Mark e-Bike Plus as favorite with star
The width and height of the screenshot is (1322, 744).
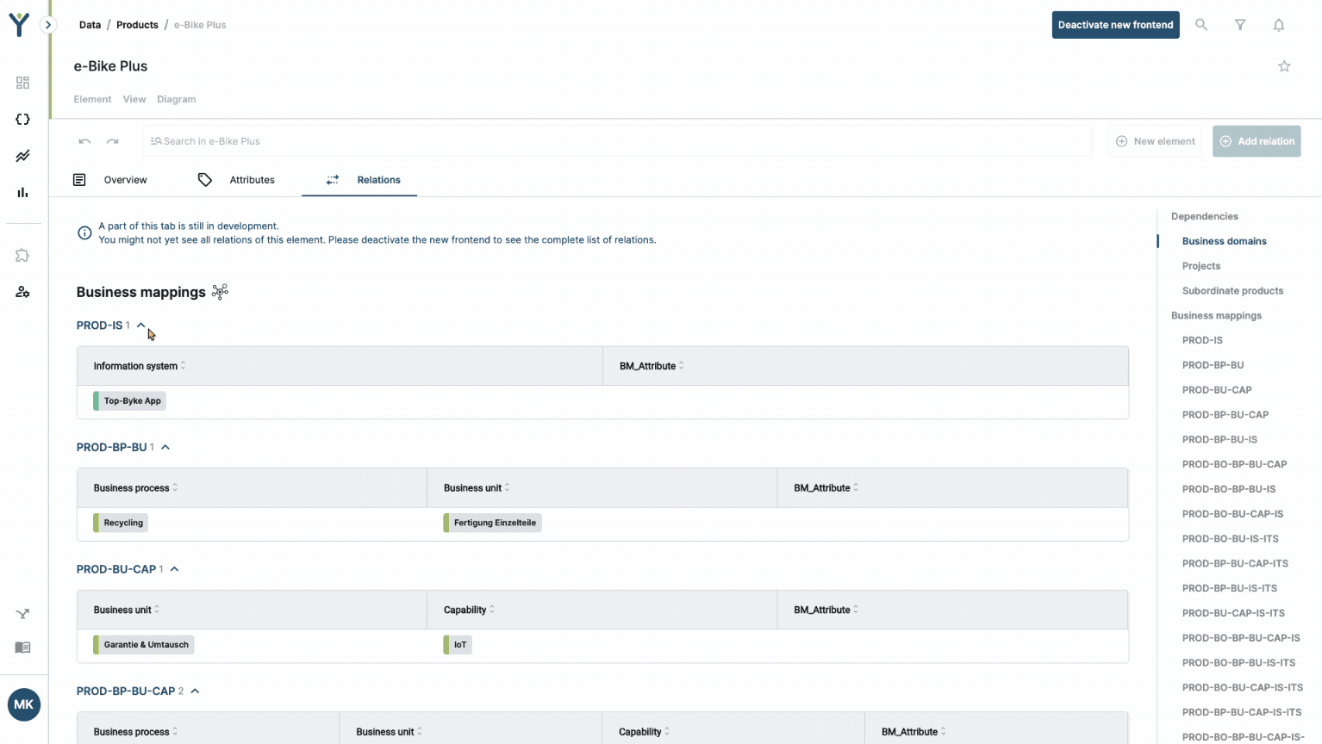click(1284, 66)
